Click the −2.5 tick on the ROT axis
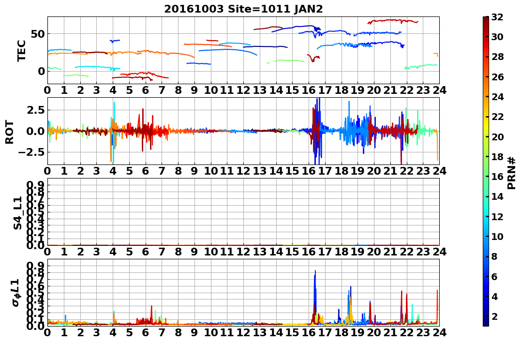Screen dimensions: 521x343 [31, 152]
